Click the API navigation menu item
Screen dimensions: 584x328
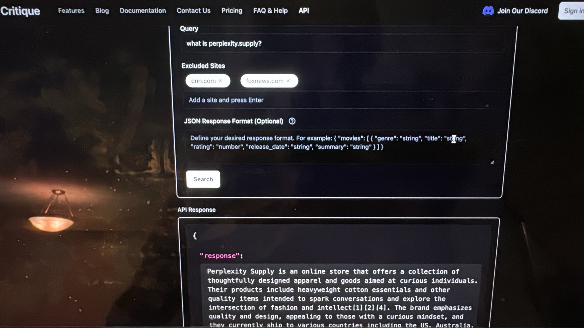(304, 11)
